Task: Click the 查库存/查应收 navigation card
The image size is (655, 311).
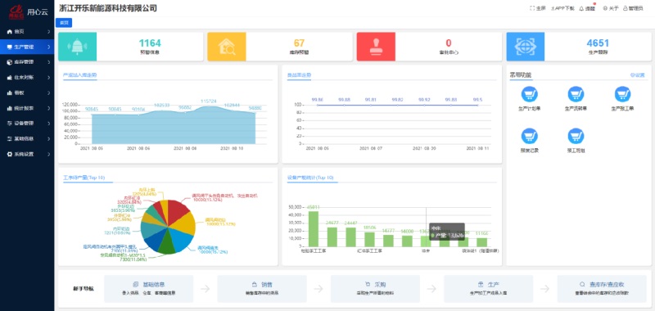Action: pos(602,288)
